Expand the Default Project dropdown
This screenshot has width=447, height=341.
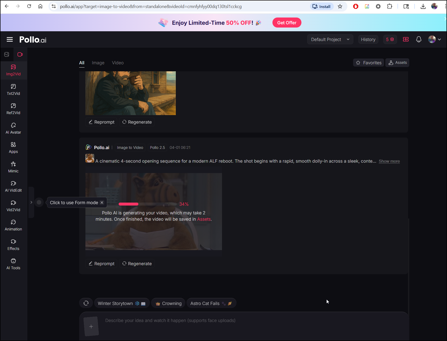point(330,40)
